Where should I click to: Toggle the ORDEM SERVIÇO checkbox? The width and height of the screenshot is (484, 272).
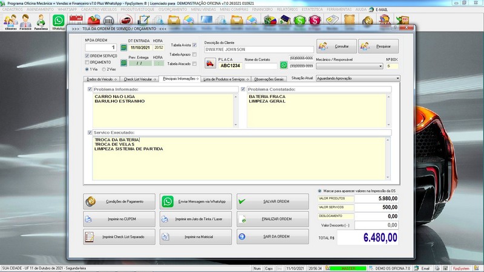[87, 56]
